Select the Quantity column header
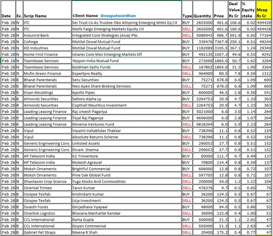 [203, 10]
